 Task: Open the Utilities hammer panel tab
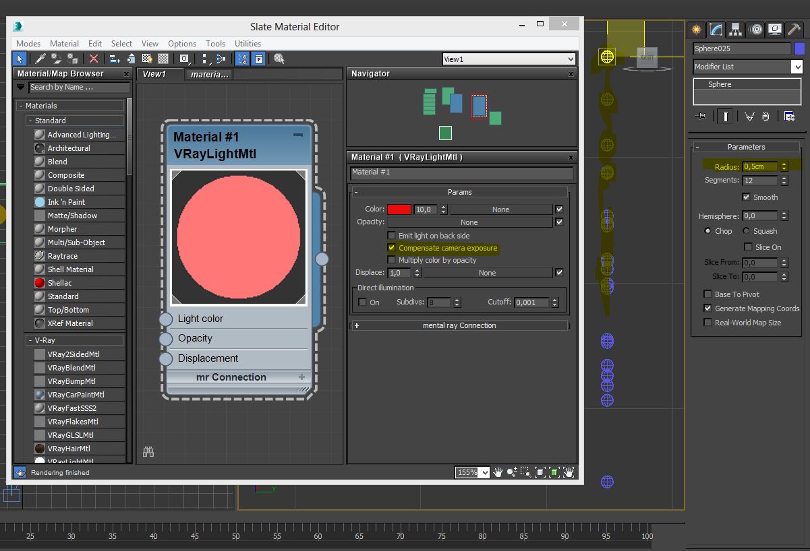(794, 30)
